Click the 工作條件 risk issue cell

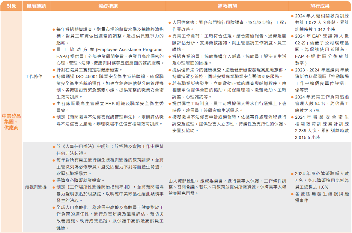point(34,77)
